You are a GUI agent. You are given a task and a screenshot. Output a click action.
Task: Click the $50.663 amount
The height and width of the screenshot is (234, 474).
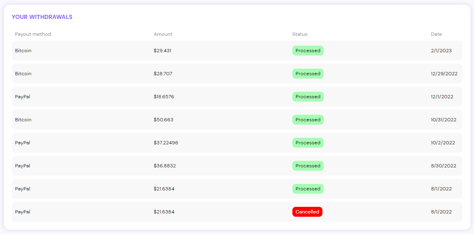163,120
